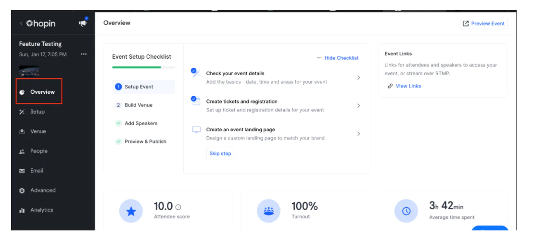Click the back arrow beside hopin logo
Viewport: 546px width, 241px height.
pos(21,24)
